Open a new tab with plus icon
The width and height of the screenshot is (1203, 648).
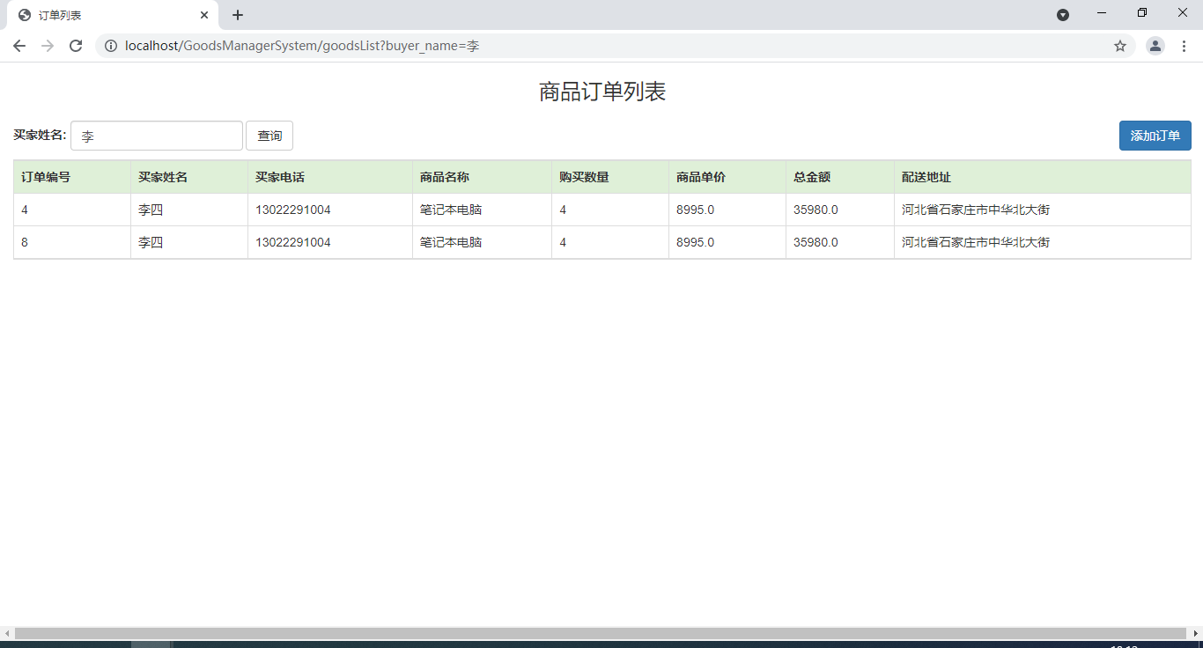pos(238,15)
